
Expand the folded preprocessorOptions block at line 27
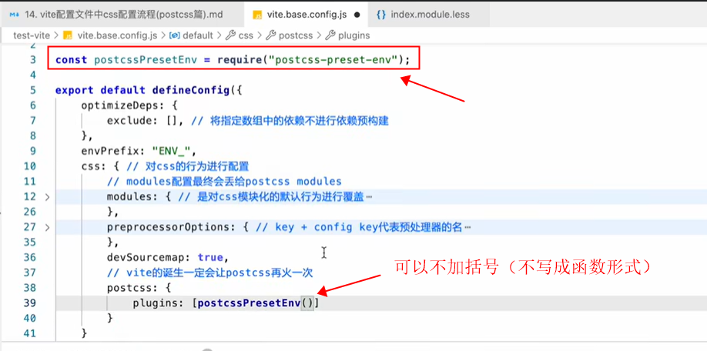(x=47, y=227)
